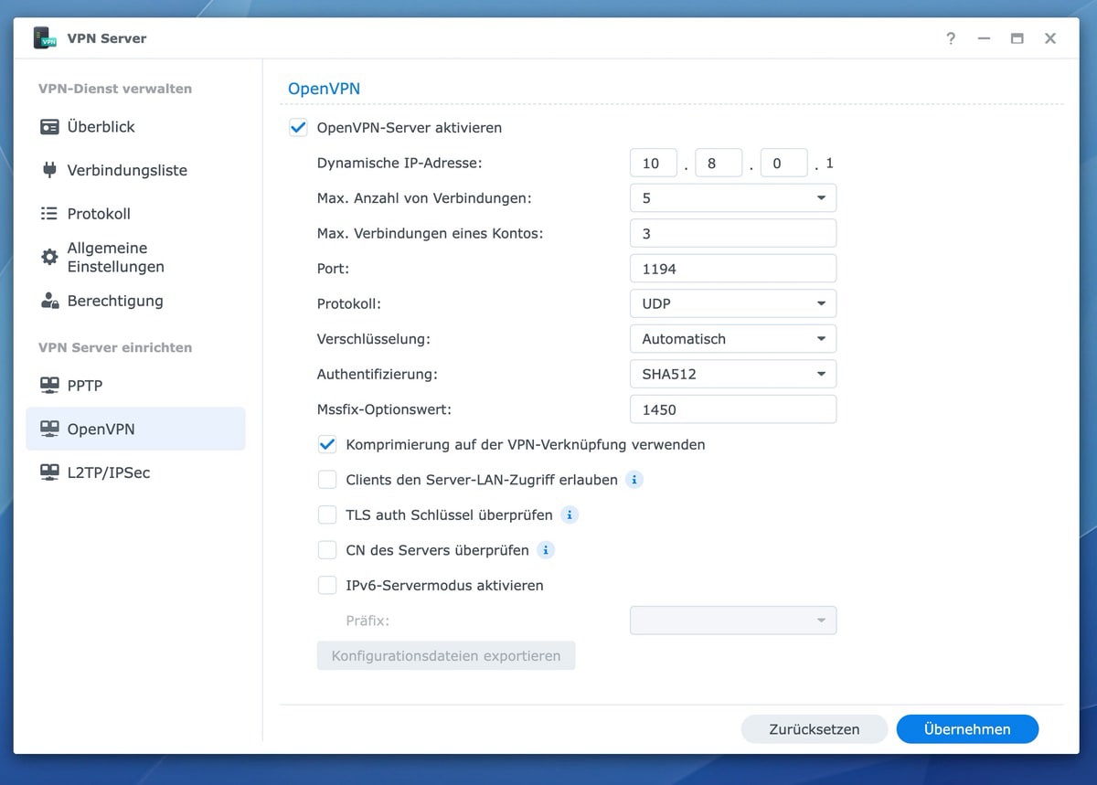Select the PPTP network icon

click(49, 386)
